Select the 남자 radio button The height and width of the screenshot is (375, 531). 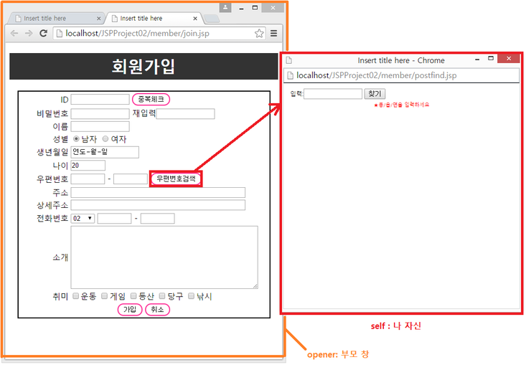76,139
